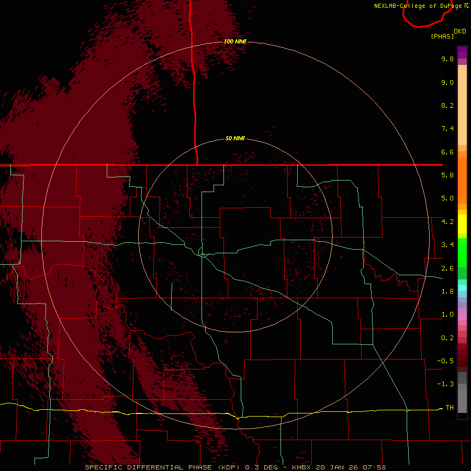Click the TH threshold label
This screenshot has height=471, width=471.
450,407
